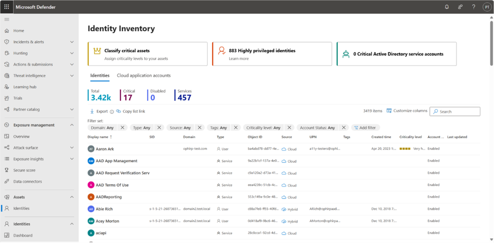Image resolution: width=494 pixels, height=243 pixels.
Task: Open the AAD App Management identity
Action: (x=117, y=161)
